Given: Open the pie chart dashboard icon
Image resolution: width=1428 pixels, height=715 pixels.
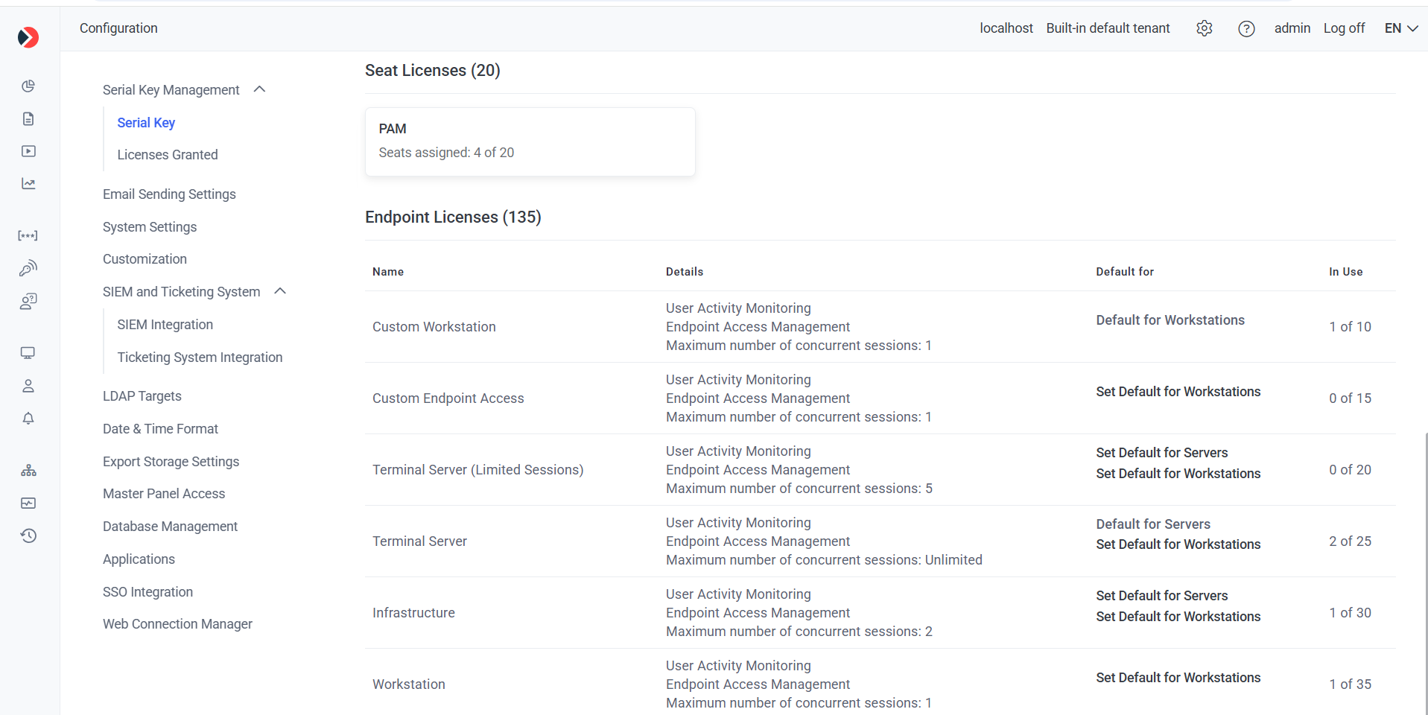Looking at the screenshot, I should coord(28,86).
